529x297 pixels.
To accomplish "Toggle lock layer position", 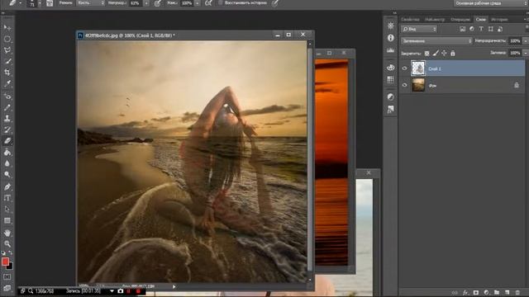I will 444,53.
